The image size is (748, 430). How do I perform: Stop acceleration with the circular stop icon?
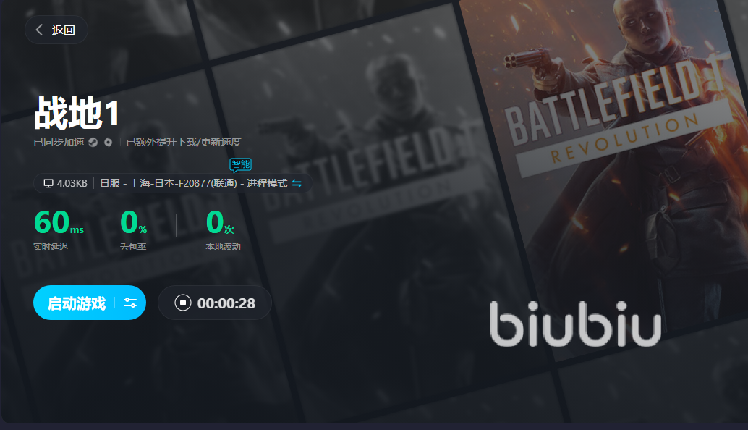(183, 303)
